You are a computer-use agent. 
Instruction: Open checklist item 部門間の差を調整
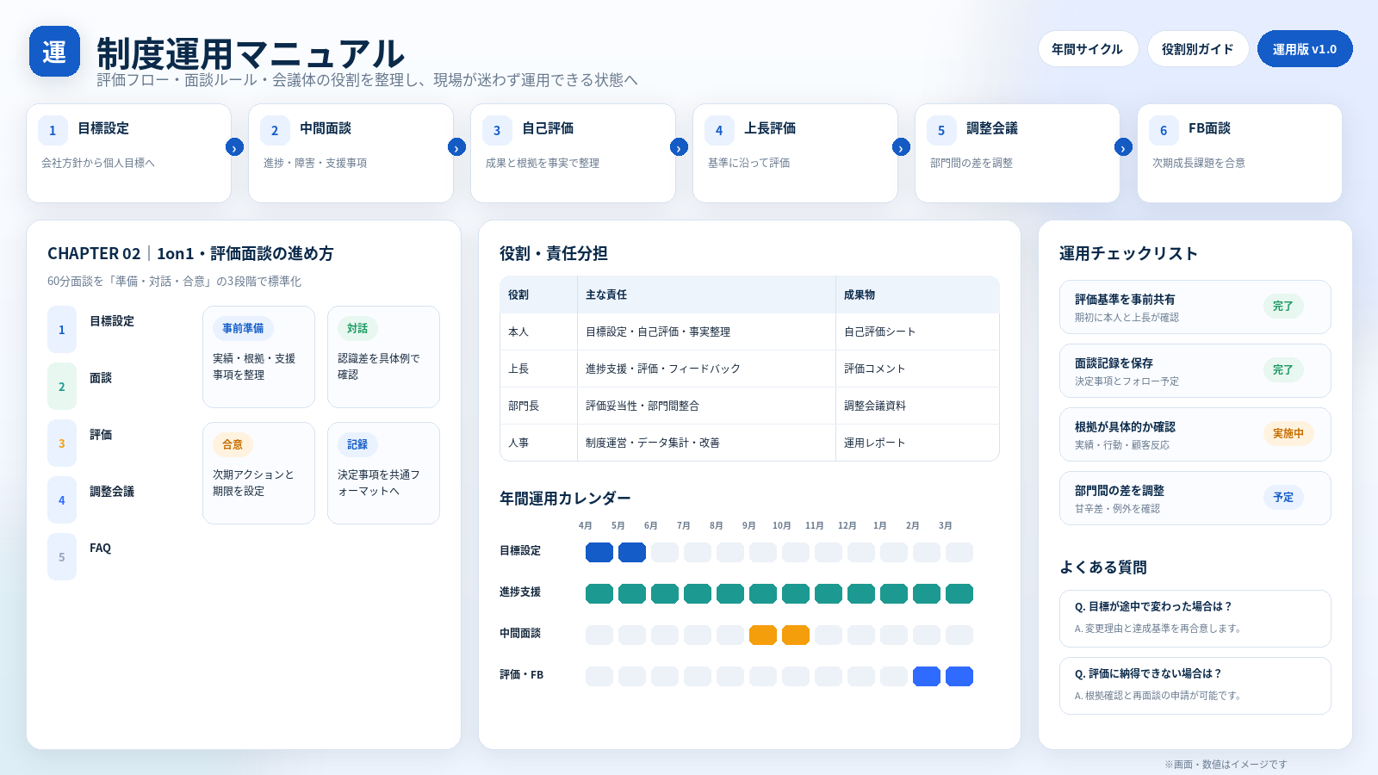click(x=1195, y=499)
